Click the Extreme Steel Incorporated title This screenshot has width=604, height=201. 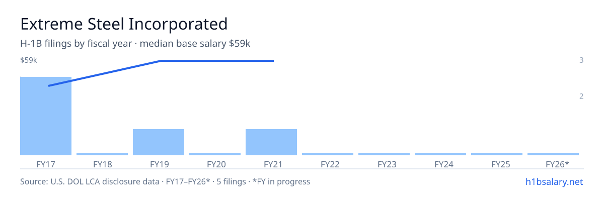124,24
